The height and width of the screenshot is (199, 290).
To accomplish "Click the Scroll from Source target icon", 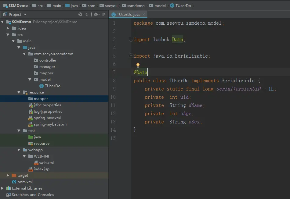I will tap(80, 14).
